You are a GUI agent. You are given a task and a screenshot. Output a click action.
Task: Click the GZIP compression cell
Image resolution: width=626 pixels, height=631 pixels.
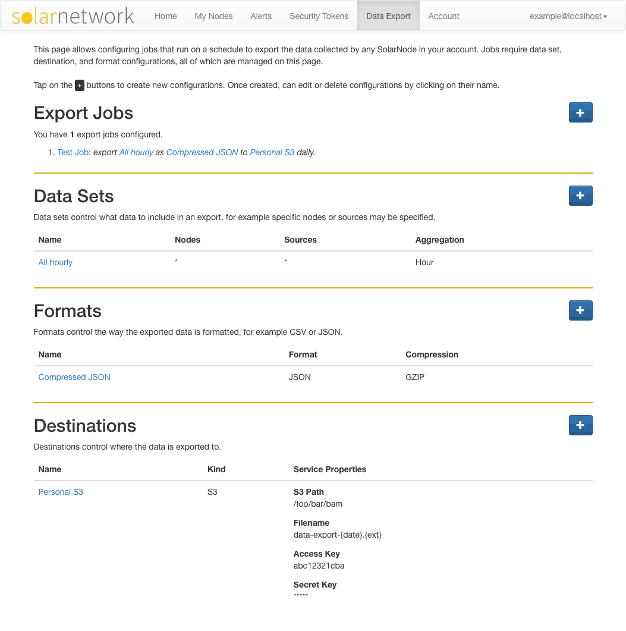tap(415, 377)
